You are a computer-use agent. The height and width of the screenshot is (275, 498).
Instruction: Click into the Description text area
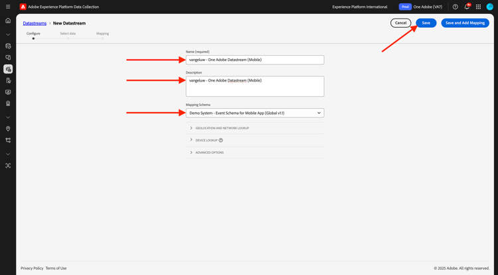pos(255,86)
